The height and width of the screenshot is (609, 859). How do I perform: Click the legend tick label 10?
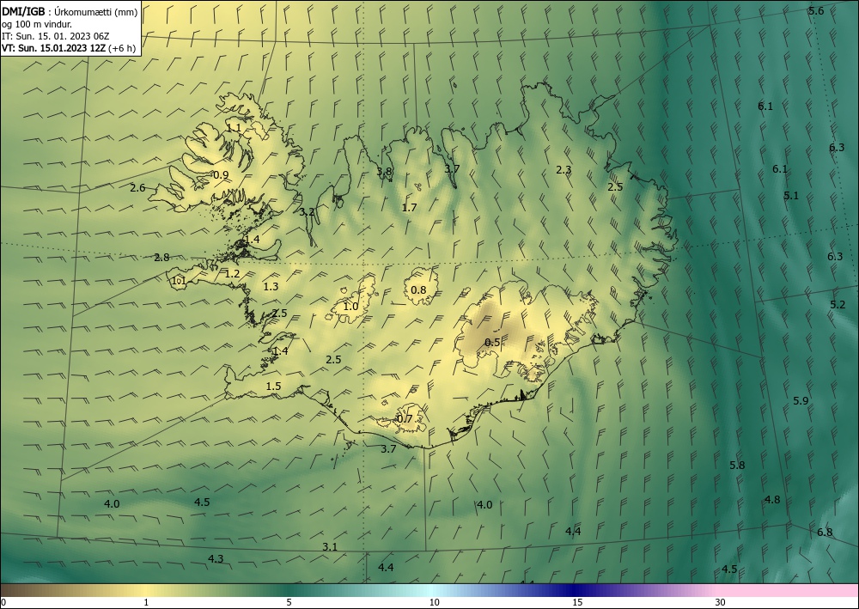pos(435,603)
